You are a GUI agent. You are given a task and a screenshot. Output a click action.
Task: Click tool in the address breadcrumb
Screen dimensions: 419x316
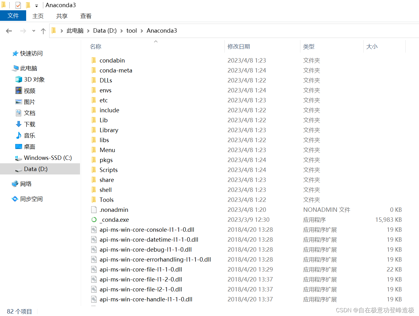tap(132, 30)
